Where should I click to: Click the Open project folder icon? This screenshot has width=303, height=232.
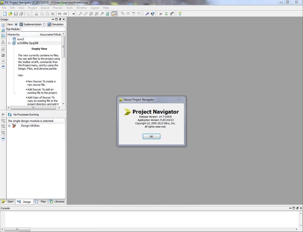pos(10,14)
